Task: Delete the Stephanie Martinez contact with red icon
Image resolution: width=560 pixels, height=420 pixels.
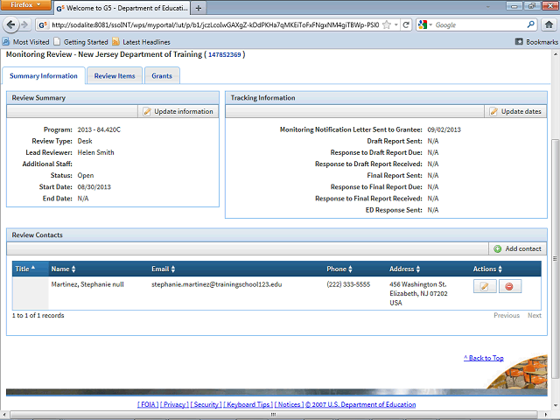Action: click(509, 286)
